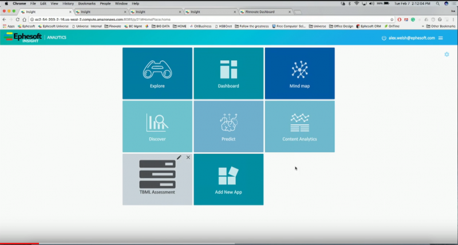Open the Ephesoft Universe bookmark
This screenshot has width=458, height=245.
click(53, 26)
